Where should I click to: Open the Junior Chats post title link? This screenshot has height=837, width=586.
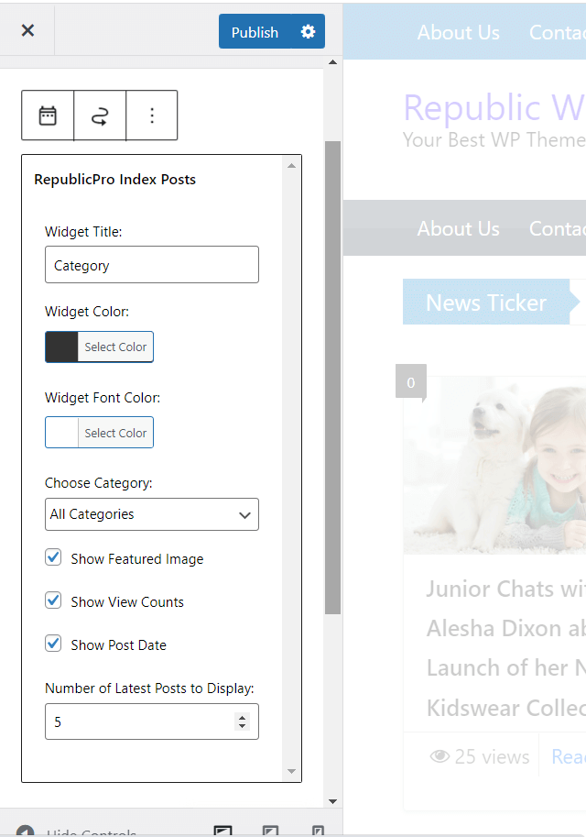click(x=505, y=648)
